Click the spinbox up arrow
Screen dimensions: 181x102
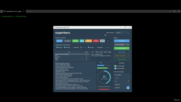pos(128,81)
